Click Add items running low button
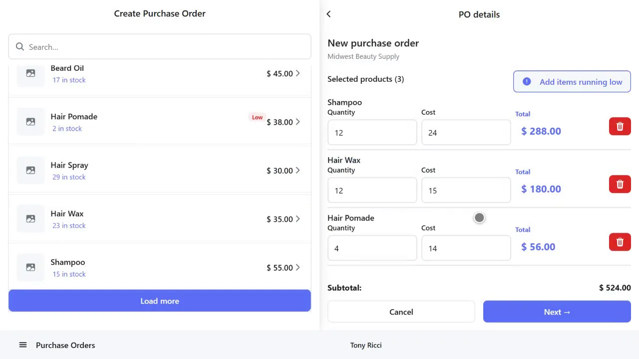The width and height of the screenshot is (639, 359). click(572, 82)
